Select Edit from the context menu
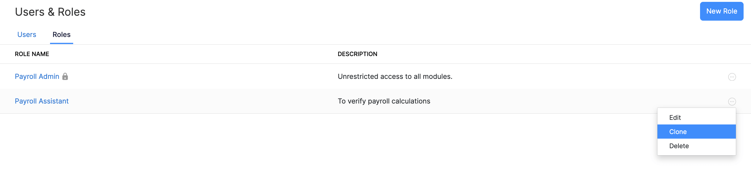The width and height of the screenshot is (751, 191). click(x=675, y=117)
